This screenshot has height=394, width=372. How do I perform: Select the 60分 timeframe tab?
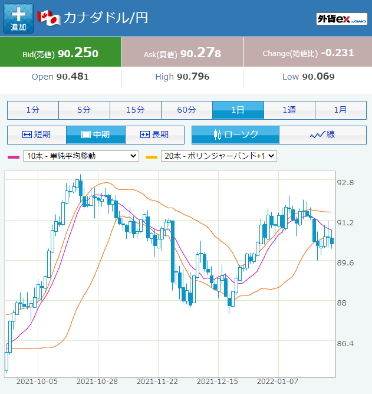coord(187,110)
